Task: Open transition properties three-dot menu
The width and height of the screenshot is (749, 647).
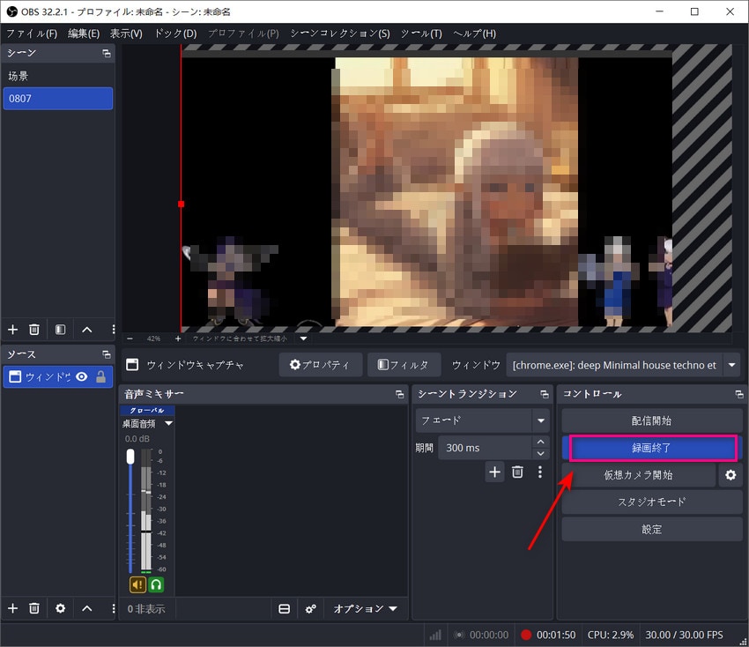Action: pos(540,472)
